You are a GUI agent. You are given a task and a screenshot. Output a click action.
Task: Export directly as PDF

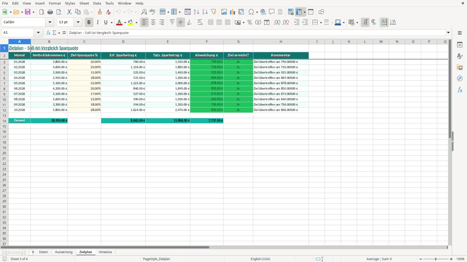(42, 12)
